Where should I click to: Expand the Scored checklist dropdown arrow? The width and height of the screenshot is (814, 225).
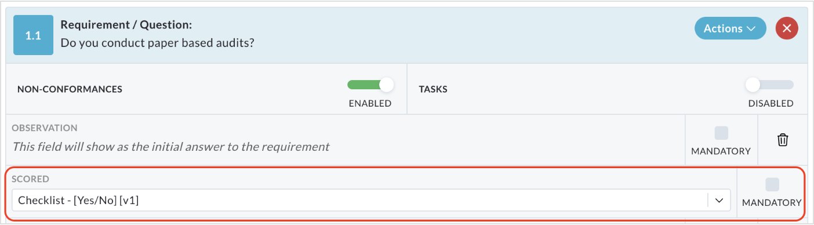[x=719, y=200]
